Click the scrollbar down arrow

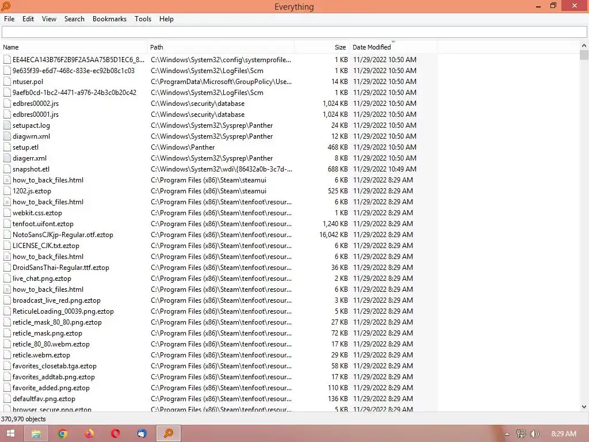click(584, 407)
